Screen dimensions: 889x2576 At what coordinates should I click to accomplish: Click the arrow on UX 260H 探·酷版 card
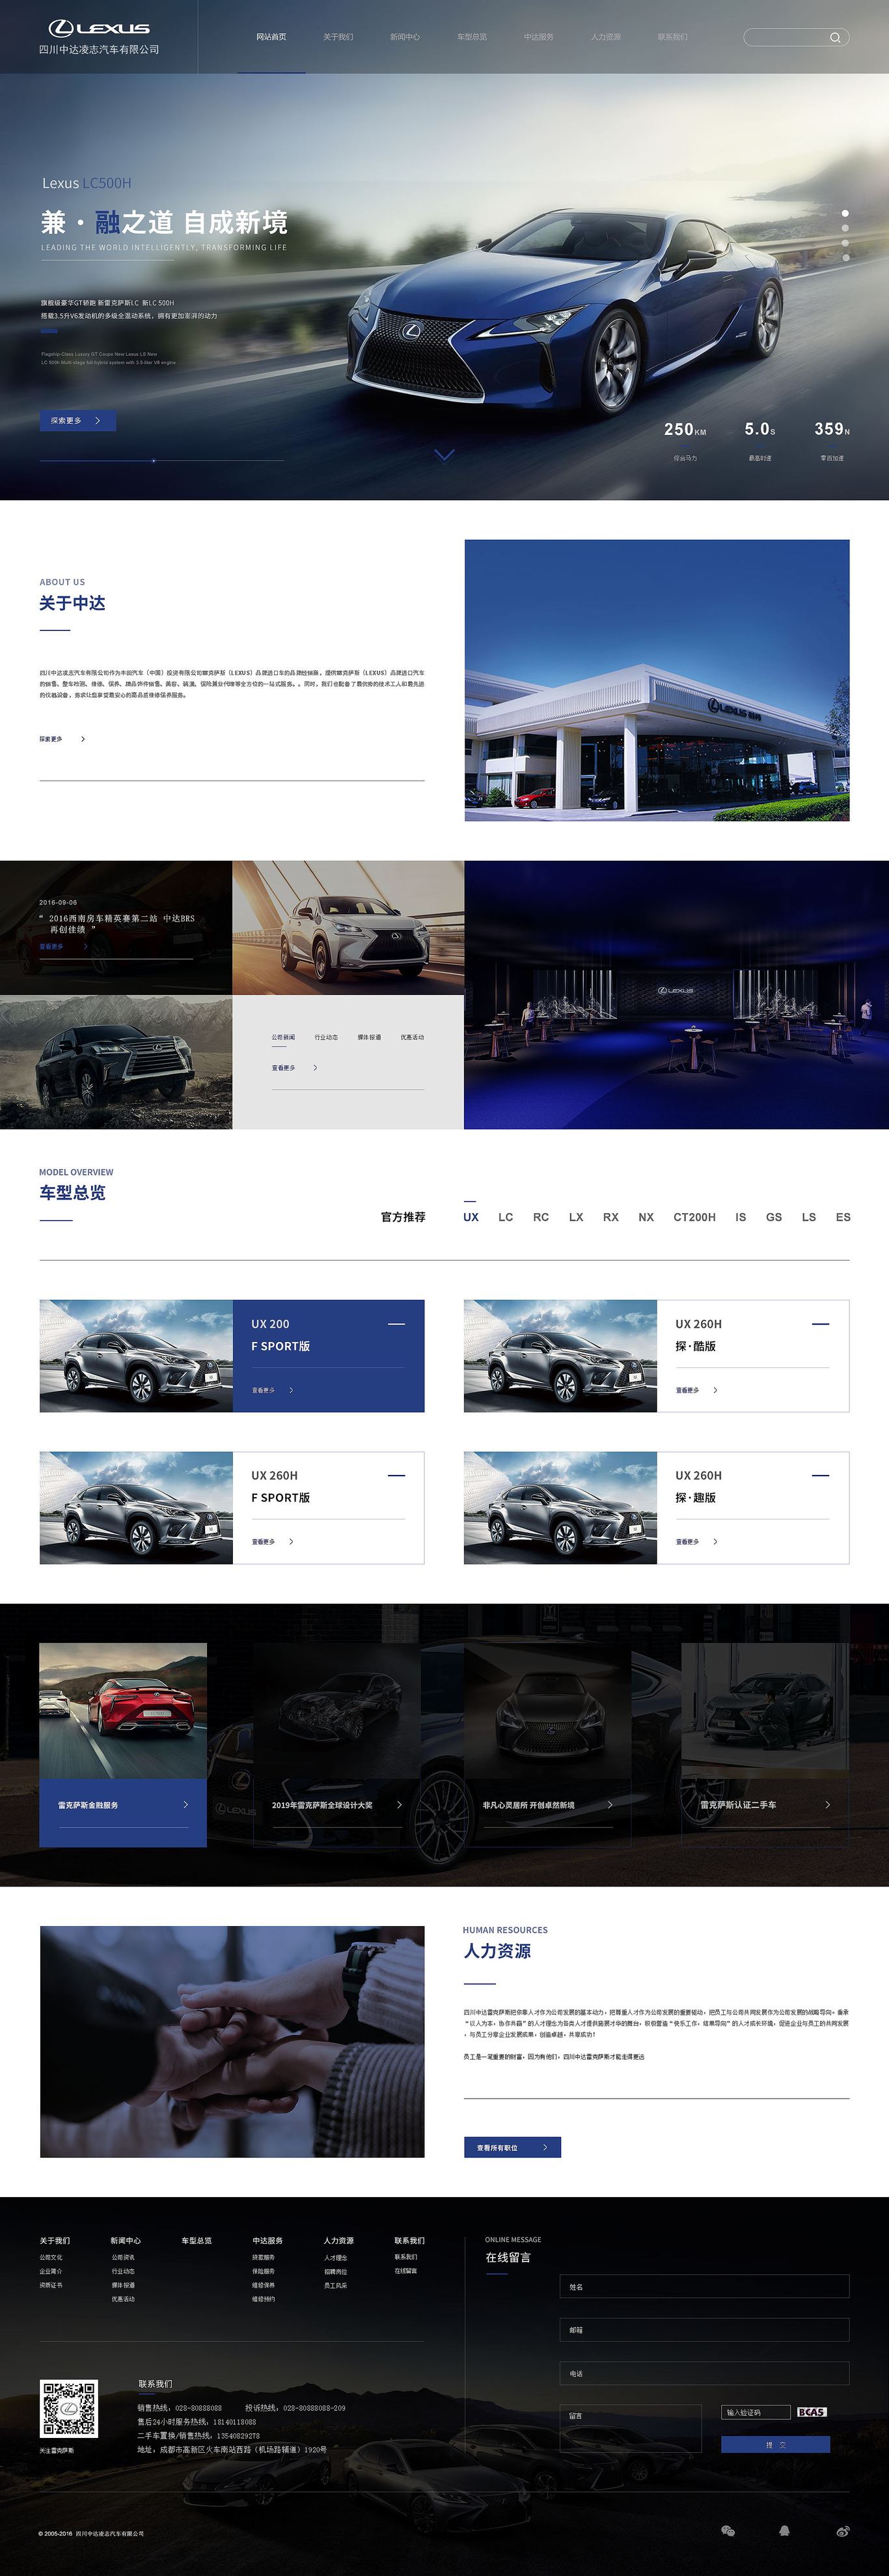point(715,1390)
